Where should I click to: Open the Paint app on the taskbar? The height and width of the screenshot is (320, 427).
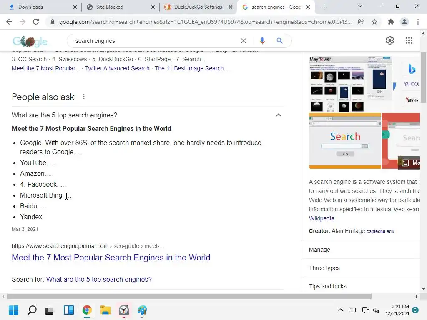[142, 310]
